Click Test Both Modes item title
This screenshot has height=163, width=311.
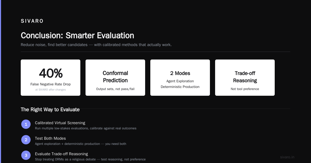pyautogui.click(x=50, y=138)
